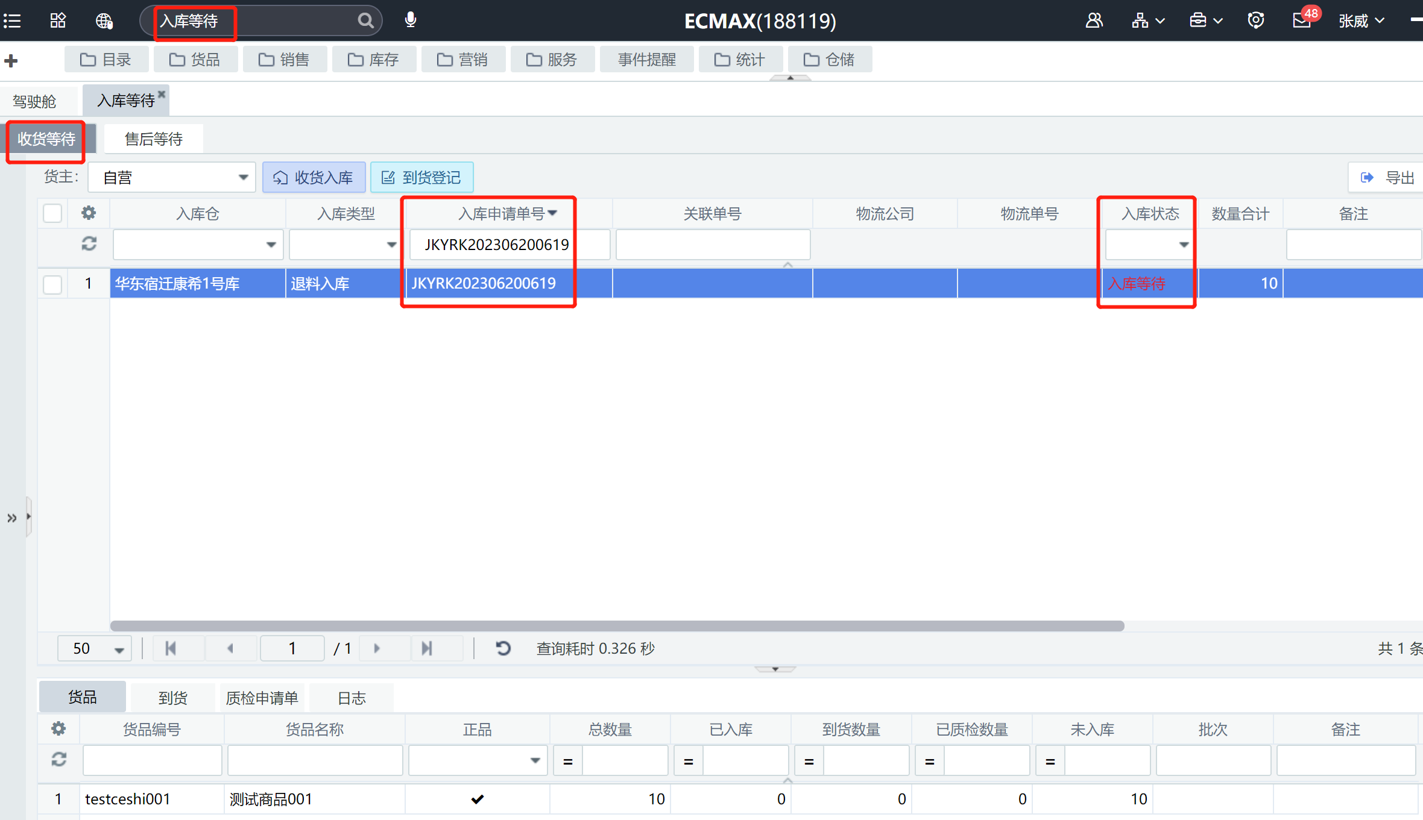
Task: Click the 到货登记 button
Action: click(x=421, y=177)
